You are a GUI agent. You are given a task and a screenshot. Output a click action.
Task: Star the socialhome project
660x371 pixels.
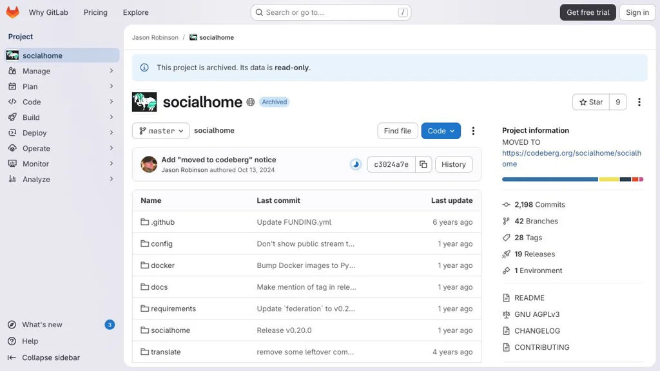click(590, 102)
